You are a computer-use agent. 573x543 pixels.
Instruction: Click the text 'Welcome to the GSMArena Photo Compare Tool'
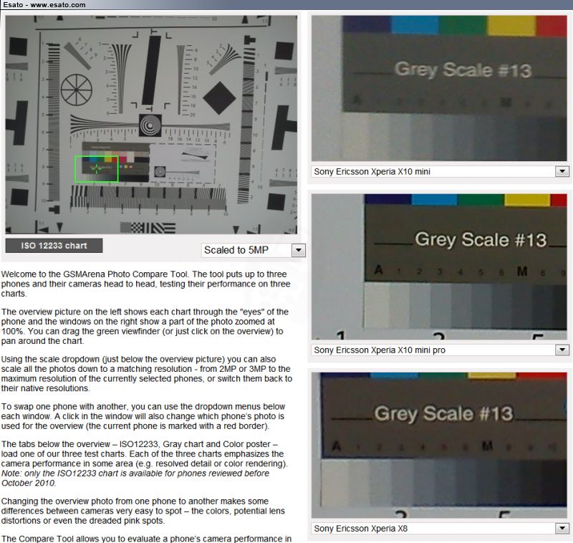pyautogui.click(x=95, y=274)
